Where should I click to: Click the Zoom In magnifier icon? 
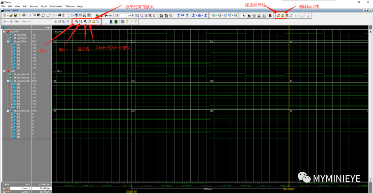point(76,21)
